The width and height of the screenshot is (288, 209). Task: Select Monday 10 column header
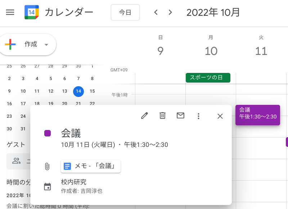coord(211,46)
